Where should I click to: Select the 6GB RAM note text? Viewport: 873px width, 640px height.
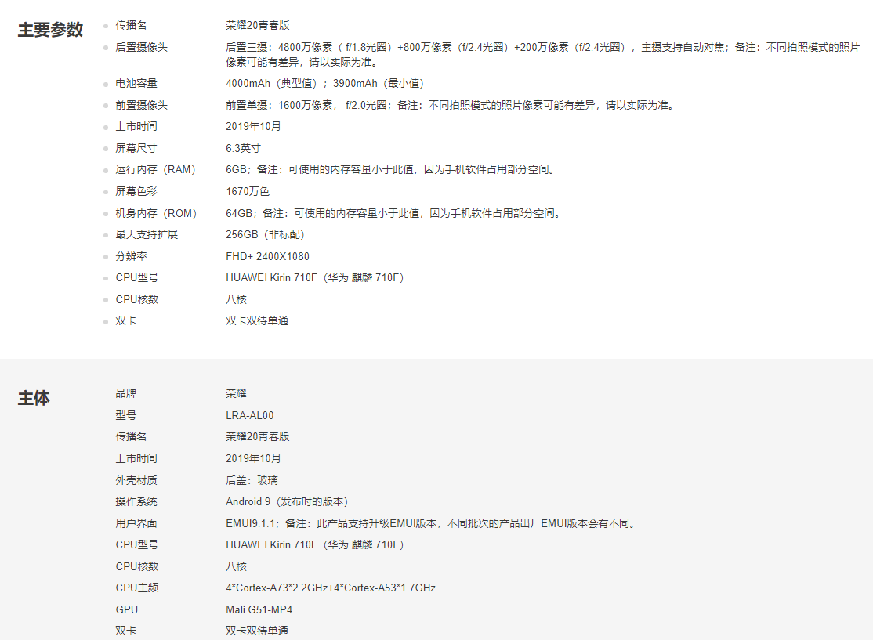click(391, 169)
